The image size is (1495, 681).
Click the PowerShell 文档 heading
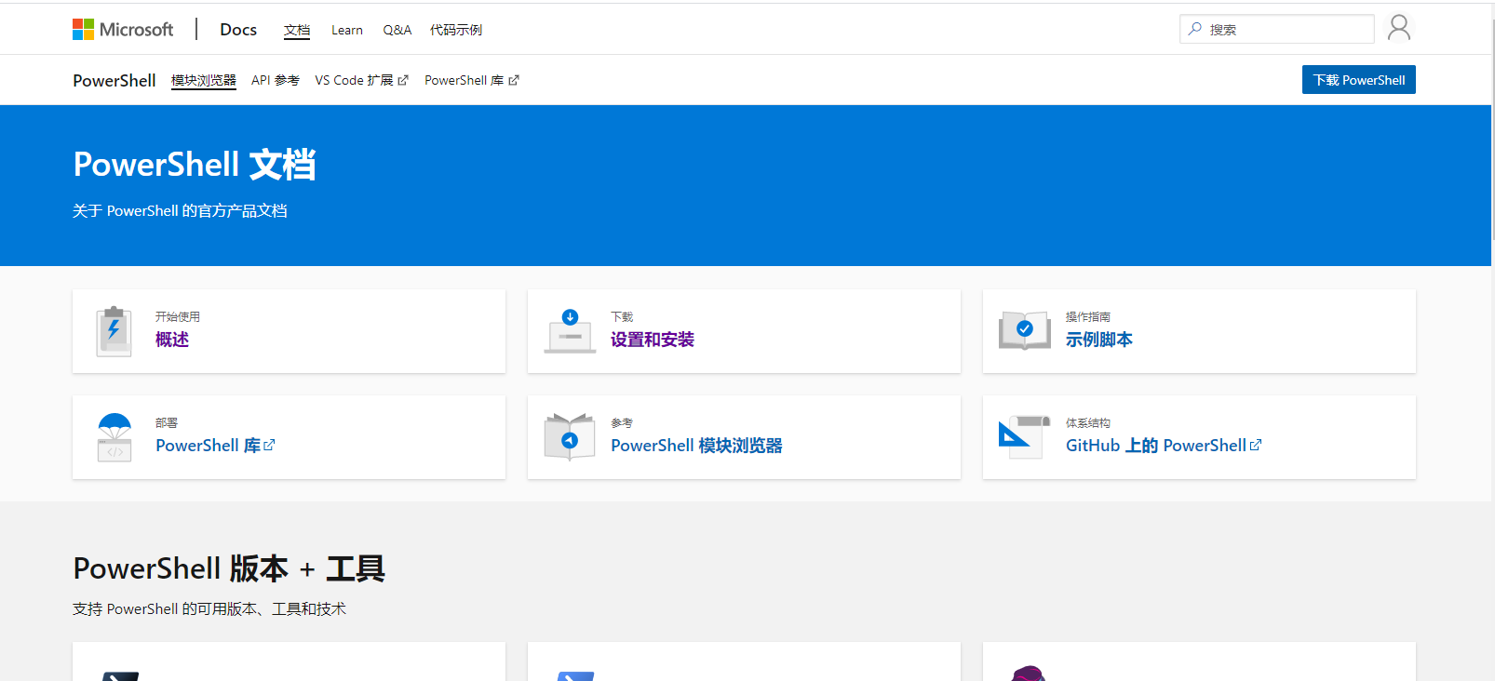pyautogui.click(x=195, y=165)
